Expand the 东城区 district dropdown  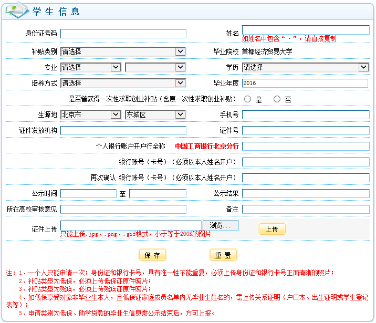tap(155, 114)
